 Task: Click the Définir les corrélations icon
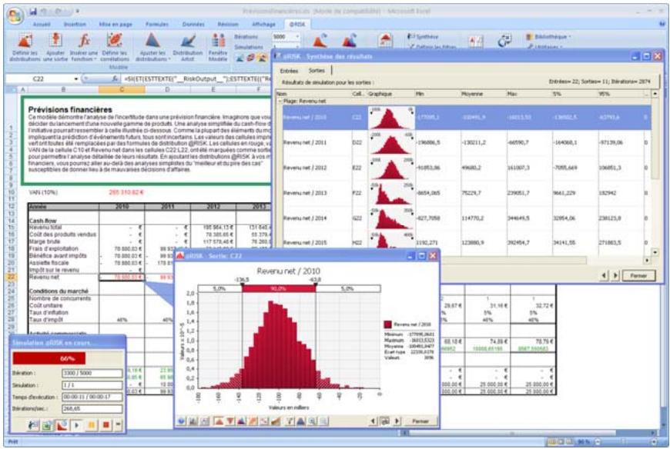[116, 45]
